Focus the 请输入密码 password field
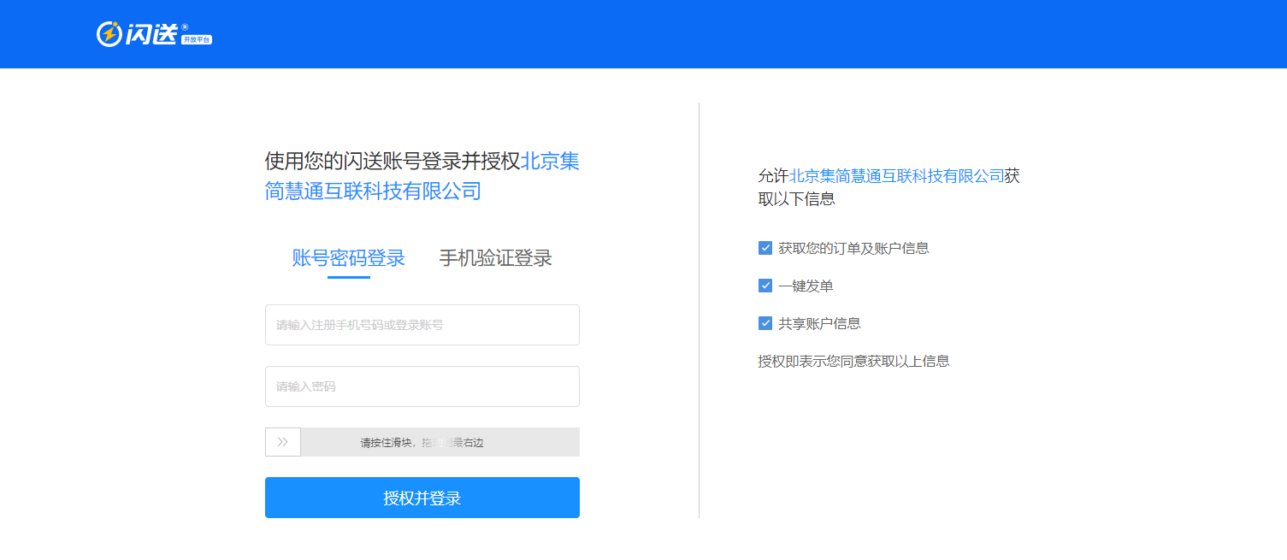Screen dimensions: 1287x560 422,386
